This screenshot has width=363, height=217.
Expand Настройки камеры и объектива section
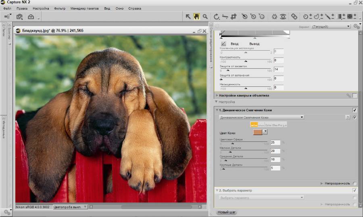pos(217,96)
